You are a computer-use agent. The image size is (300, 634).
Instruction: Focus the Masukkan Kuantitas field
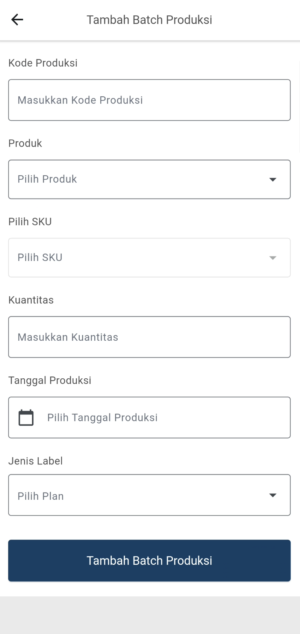click(x=149, y=337)
